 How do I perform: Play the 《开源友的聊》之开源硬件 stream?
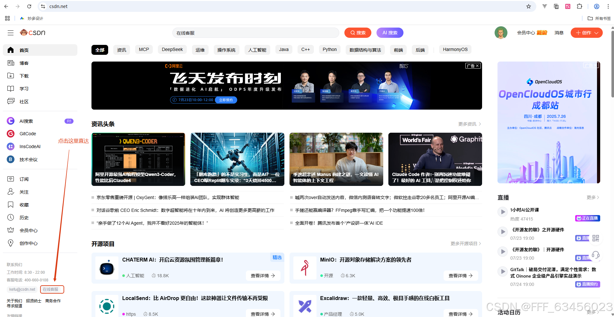click(x=502, y=231)
